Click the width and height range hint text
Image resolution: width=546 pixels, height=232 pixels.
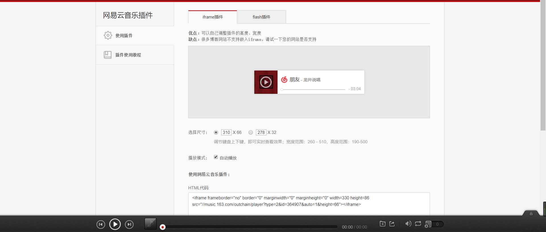(x=291, y=142)
